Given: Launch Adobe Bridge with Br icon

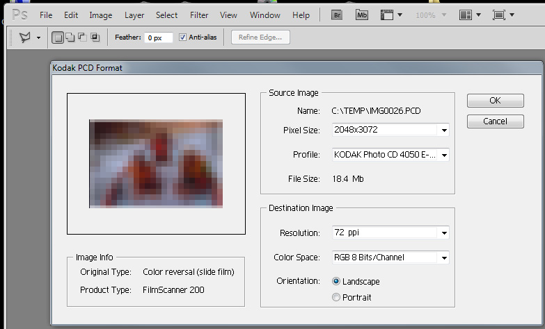Looking at the screenshot, I should 337,15.
